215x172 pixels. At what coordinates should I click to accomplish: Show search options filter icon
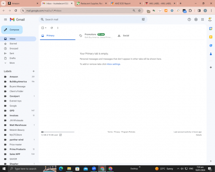pos(143,19)
